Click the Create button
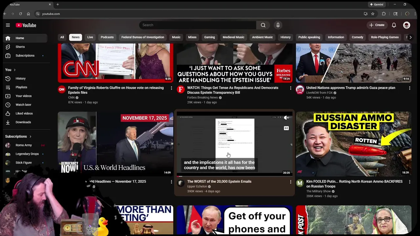Screen dimensions: 420x236 pos(377,25)
